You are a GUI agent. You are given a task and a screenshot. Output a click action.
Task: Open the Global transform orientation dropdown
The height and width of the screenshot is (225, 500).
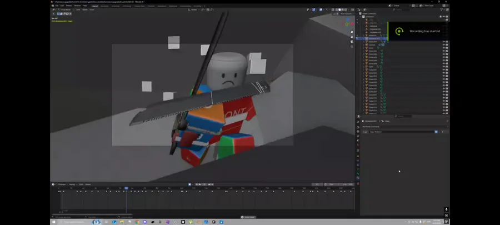coord(194,10)
